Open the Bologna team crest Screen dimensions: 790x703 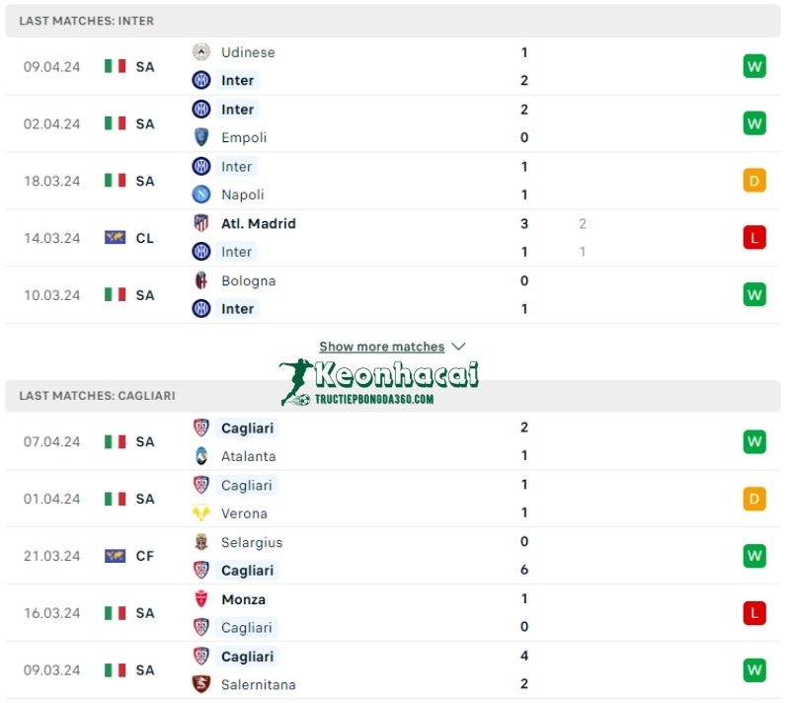tap(201, 280)
